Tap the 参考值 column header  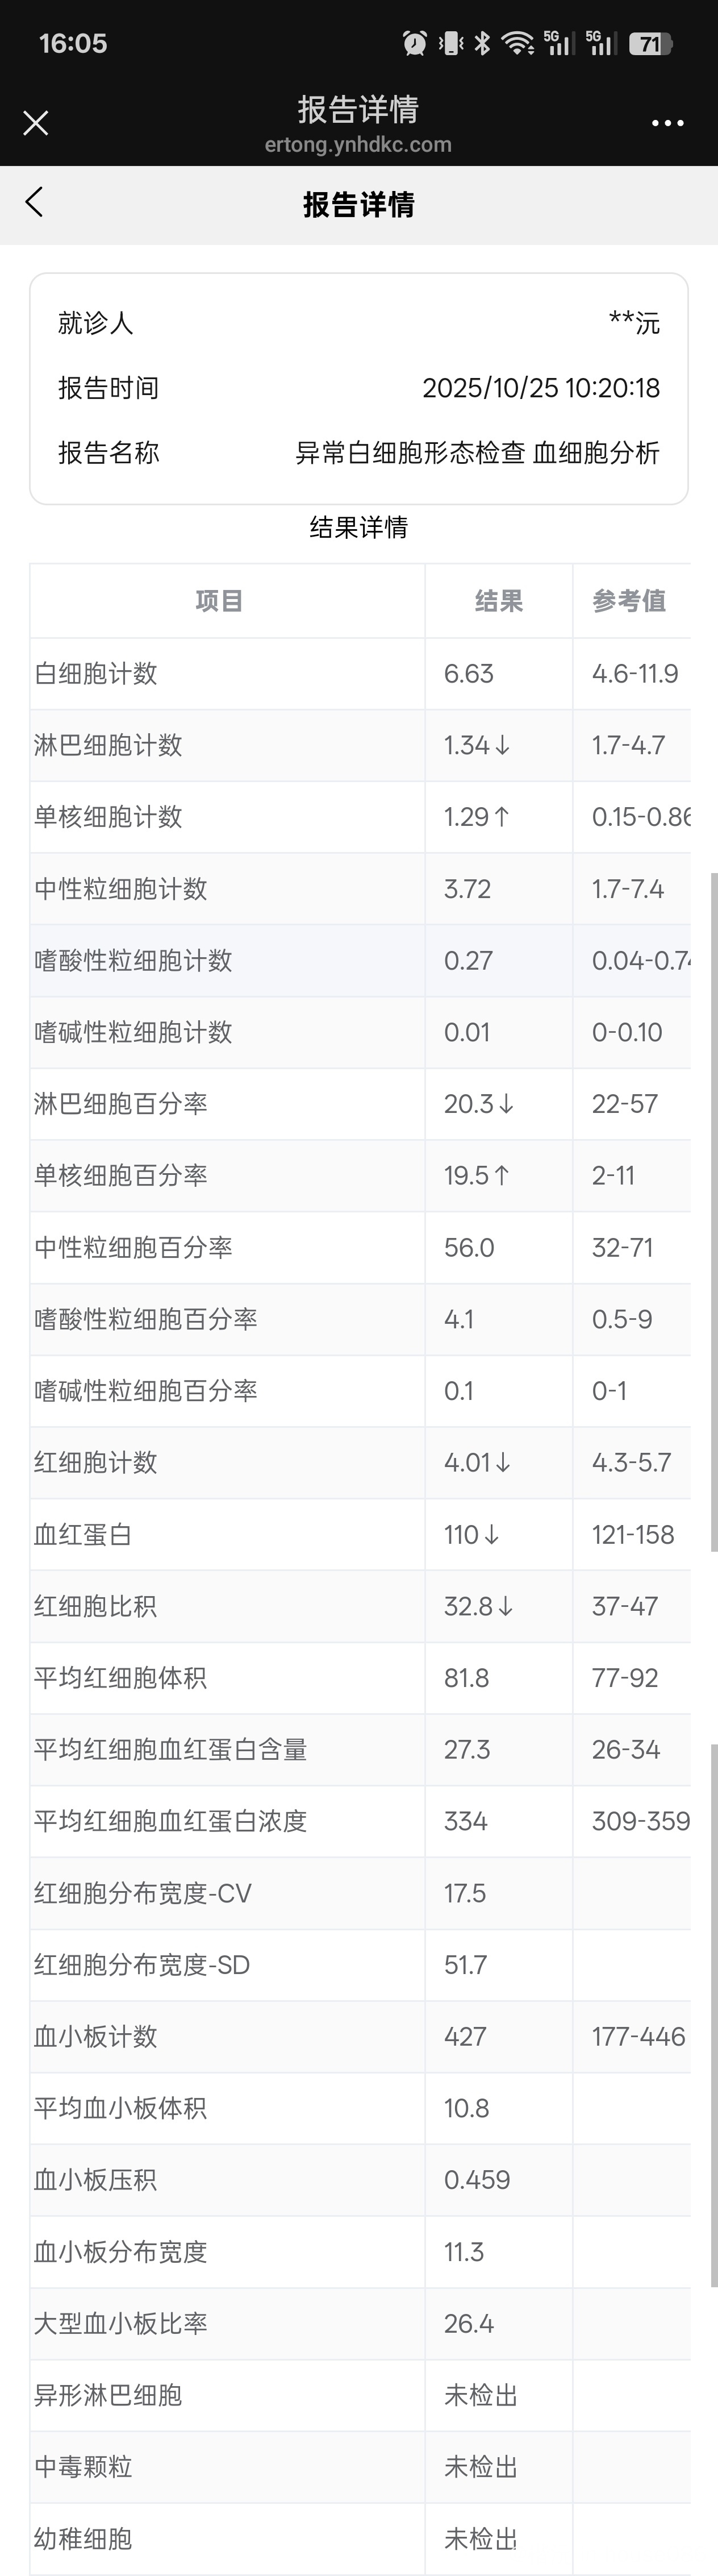629,601
